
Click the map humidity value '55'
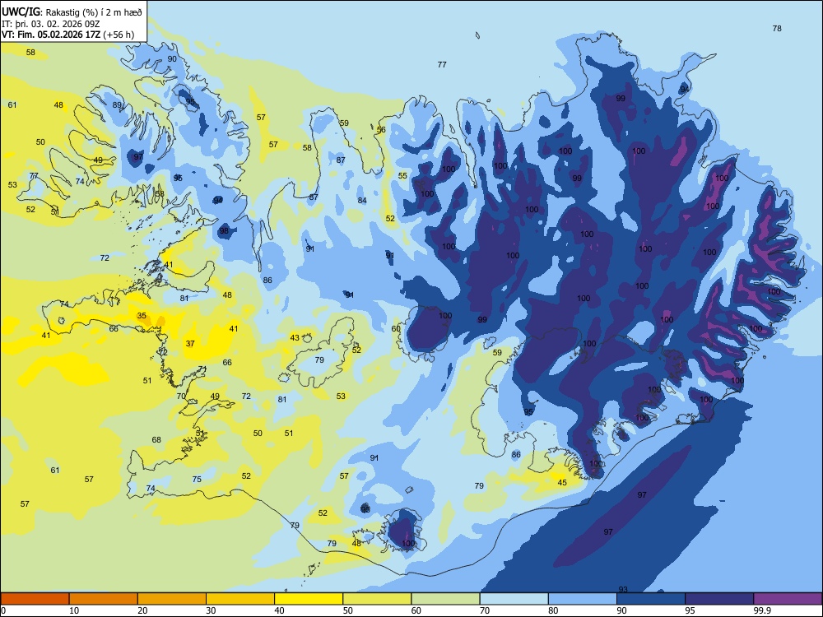402,176
